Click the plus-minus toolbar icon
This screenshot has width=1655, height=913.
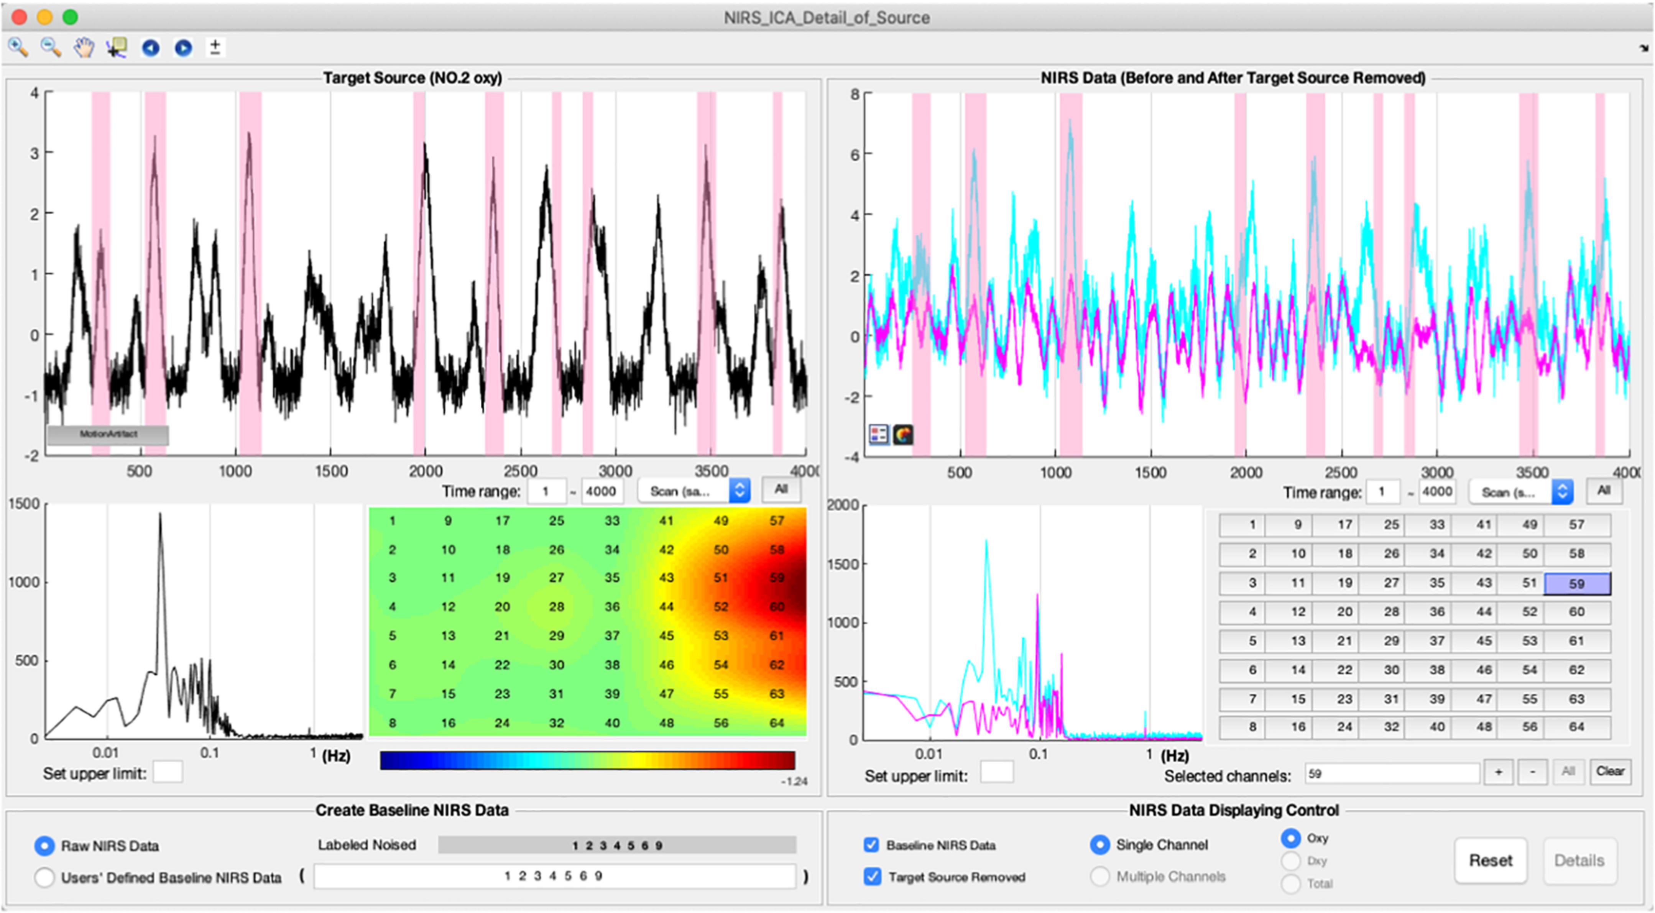point(215,47)
